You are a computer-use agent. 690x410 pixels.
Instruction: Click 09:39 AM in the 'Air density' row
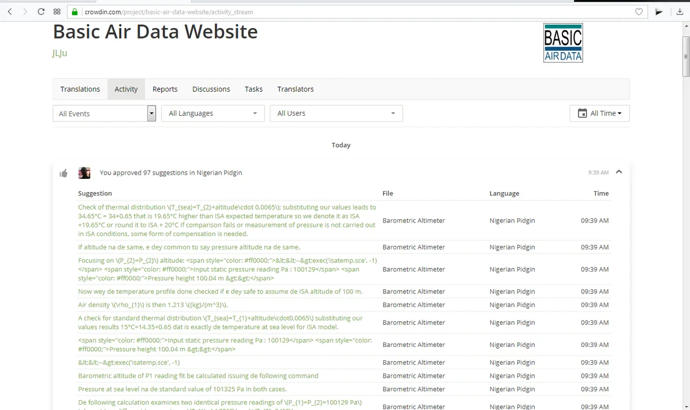coord(595,305)
